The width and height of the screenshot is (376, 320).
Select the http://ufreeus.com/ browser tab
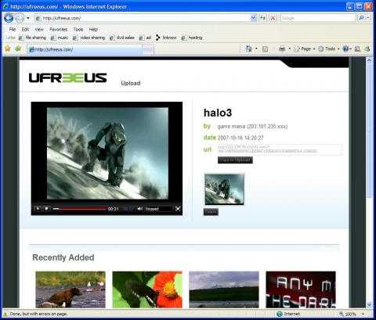coord(85,49)
